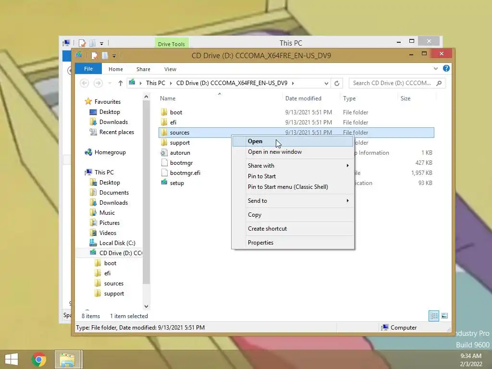Switch to the View ribbon tab
The width and height of the screenshot is (492, 369).
[170, 69]
